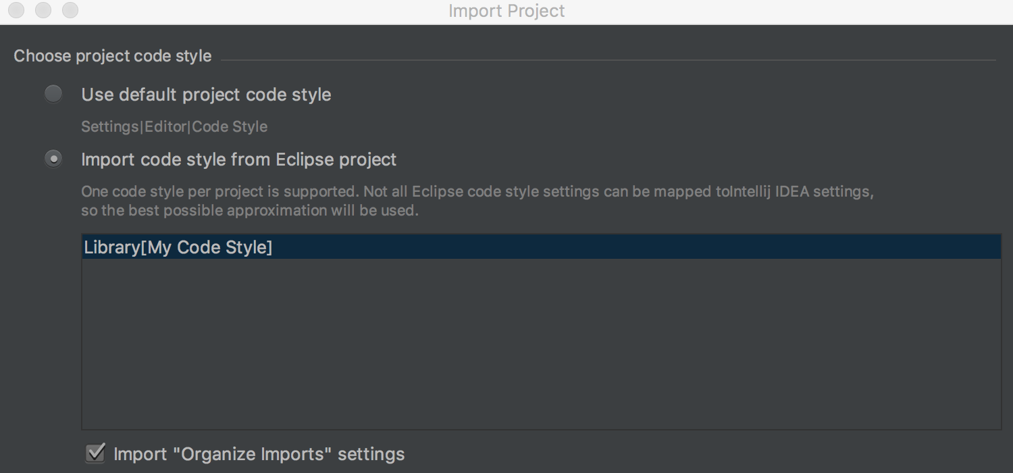
Task: Select 'Import code style from Eclipse project' radio
Action: [53, 159]
